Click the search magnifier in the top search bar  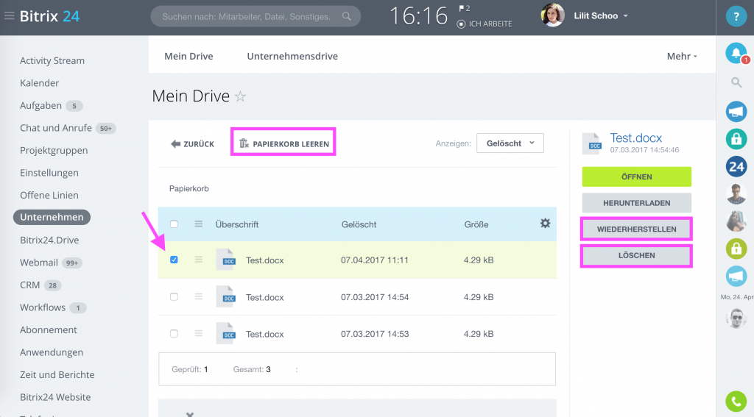point(346,16)
